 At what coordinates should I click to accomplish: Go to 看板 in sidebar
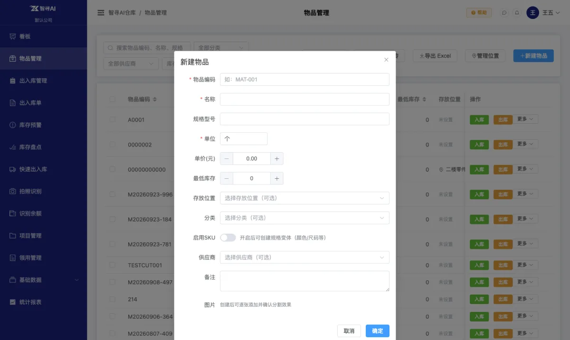[43, 37]
